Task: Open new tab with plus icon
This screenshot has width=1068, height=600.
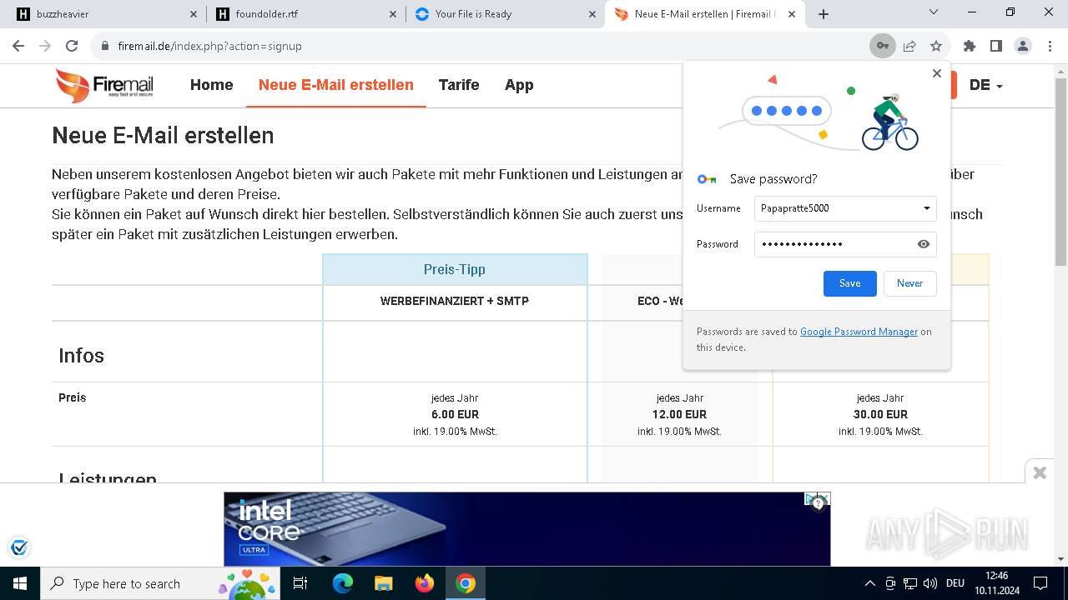Action: click(824, 14)
